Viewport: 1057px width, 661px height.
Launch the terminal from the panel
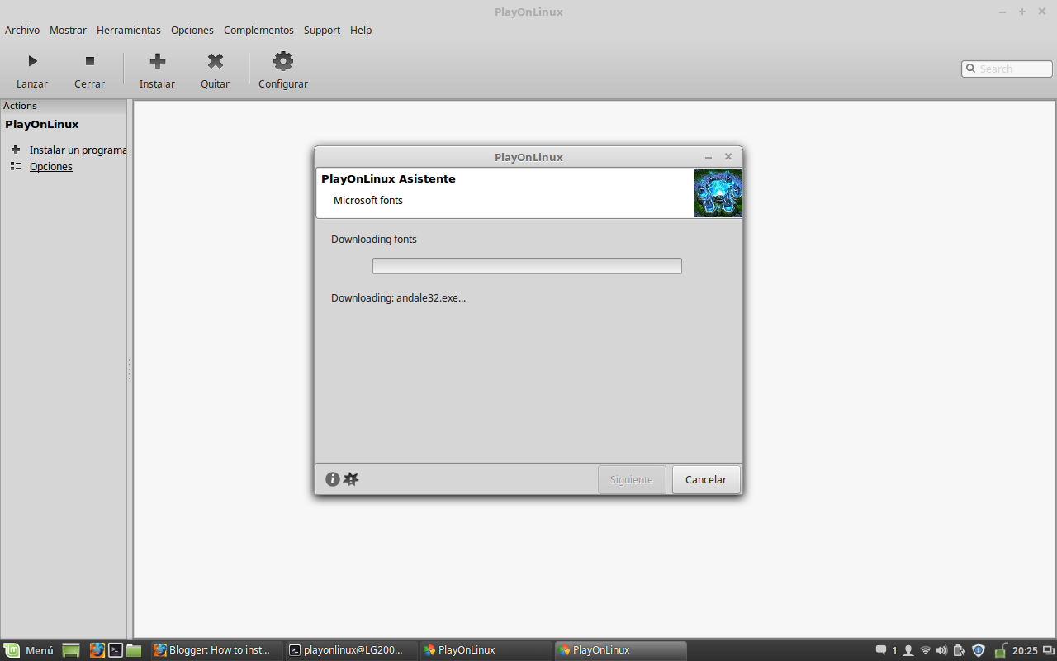pyautogui.click(x=116, y=650)
